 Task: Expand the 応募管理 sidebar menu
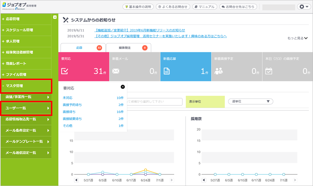[x=26, y=19]
